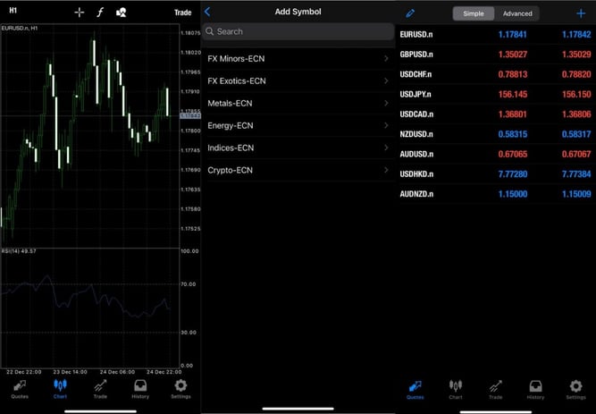Select AUDUSD.n quote row
This screenshot has width=596, height=414.
(496, 154)
